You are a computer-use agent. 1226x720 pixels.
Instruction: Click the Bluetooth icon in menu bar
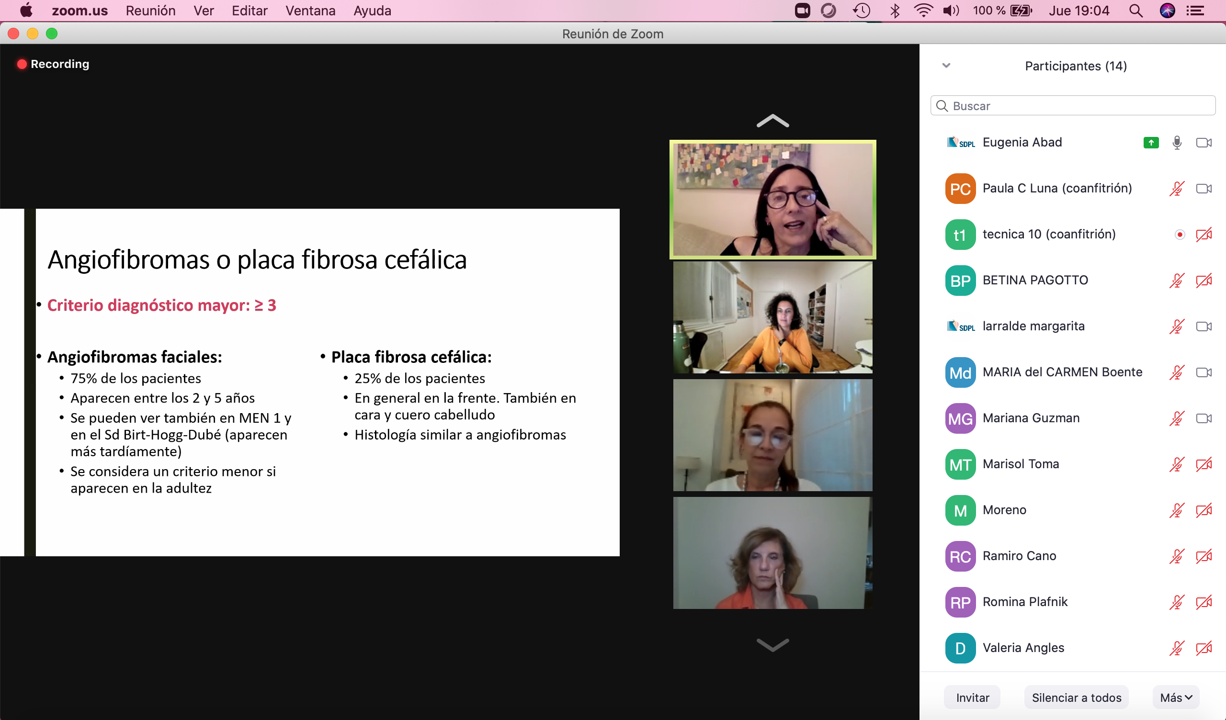894,11
